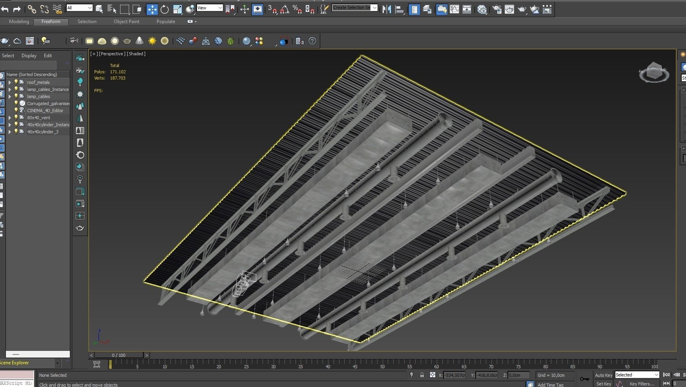The height and width of the screenshot is (387, 686).
Task: Click the Auto Key button
Action: 604,375
